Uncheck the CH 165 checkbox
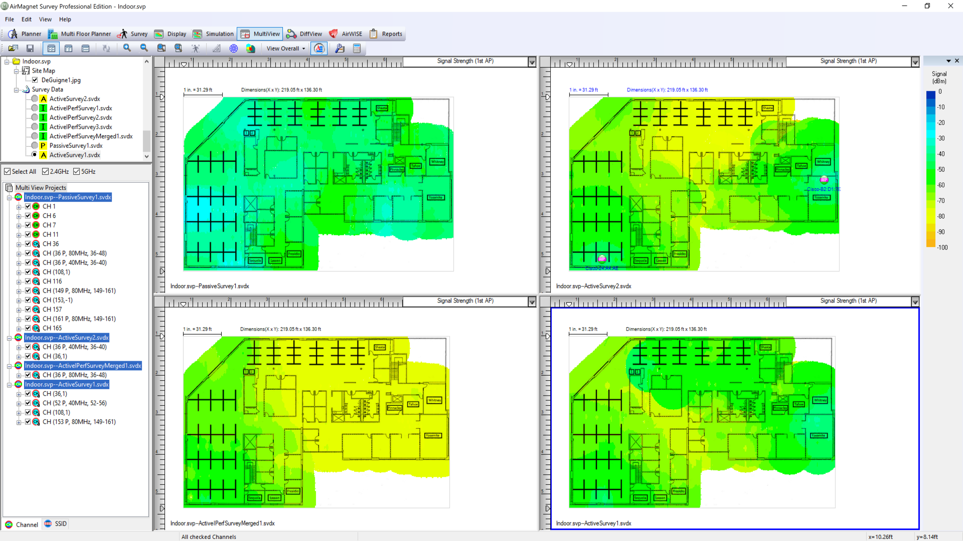This screenshot has width=963, height=541. click(28, 328)
